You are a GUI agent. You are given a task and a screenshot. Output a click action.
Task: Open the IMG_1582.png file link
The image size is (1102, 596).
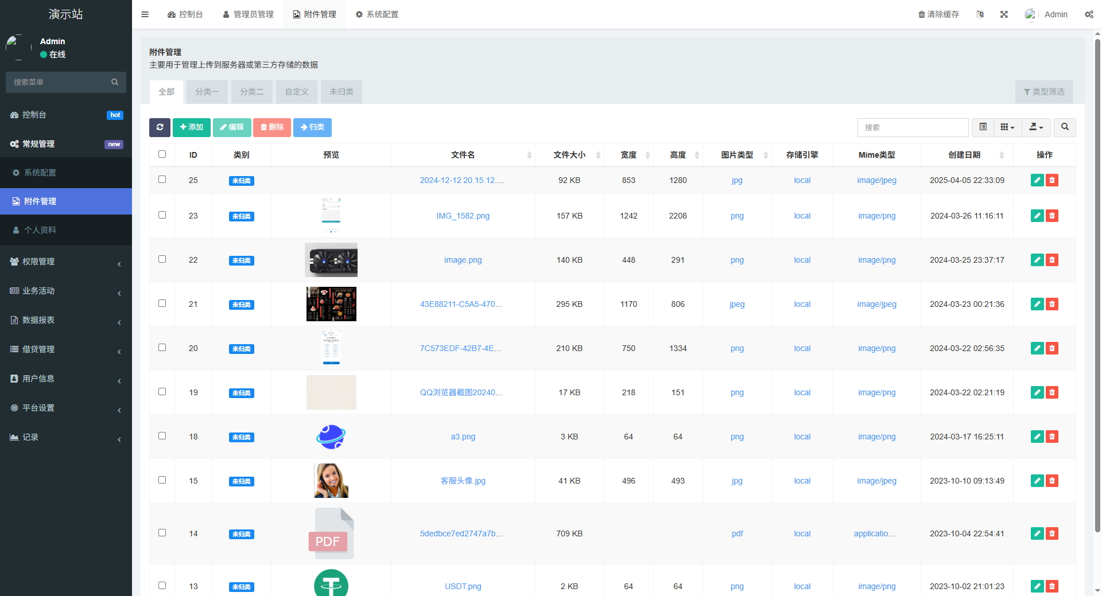click(x=463, y=216)
